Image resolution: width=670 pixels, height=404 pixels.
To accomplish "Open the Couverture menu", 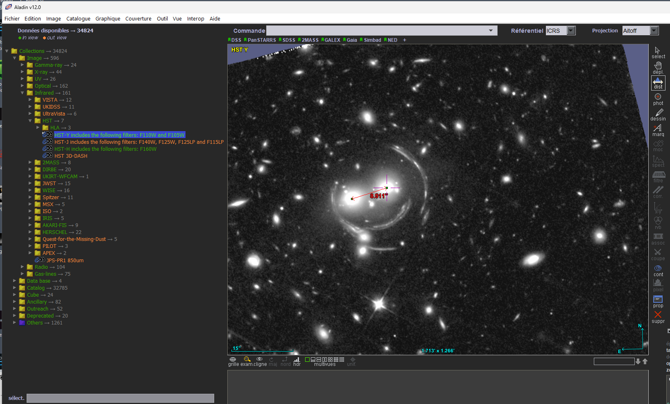I will pyautogui.click(x=138, y=18).
